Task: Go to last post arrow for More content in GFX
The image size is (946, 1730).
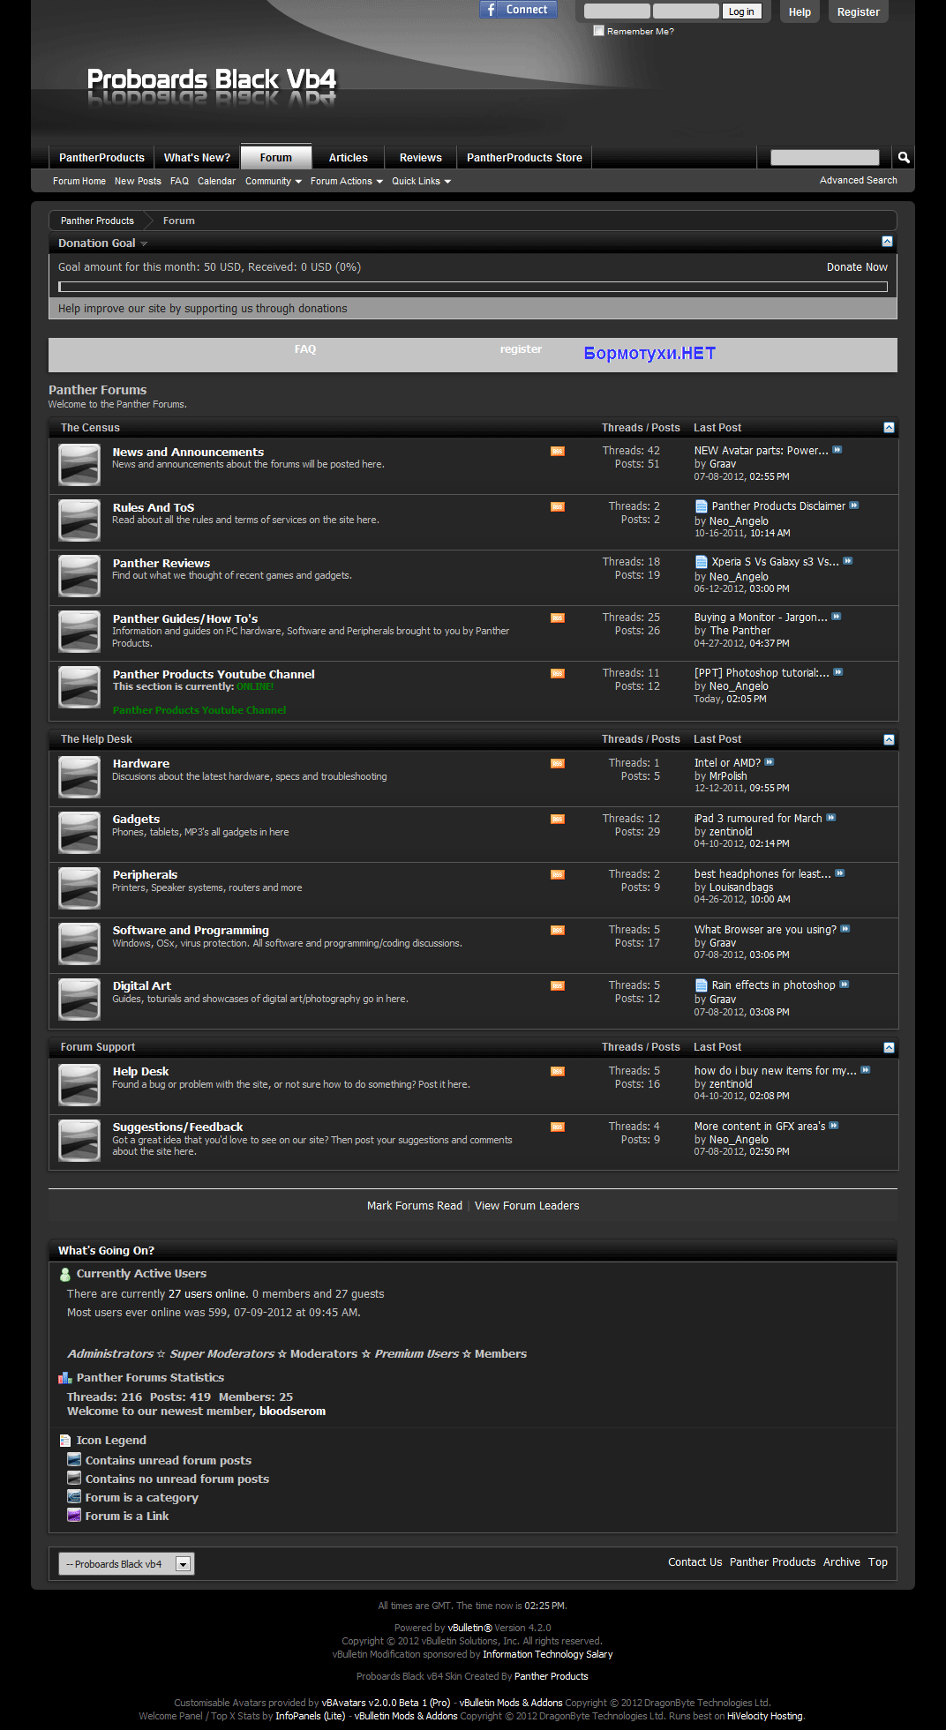Action: point(834,1126)
